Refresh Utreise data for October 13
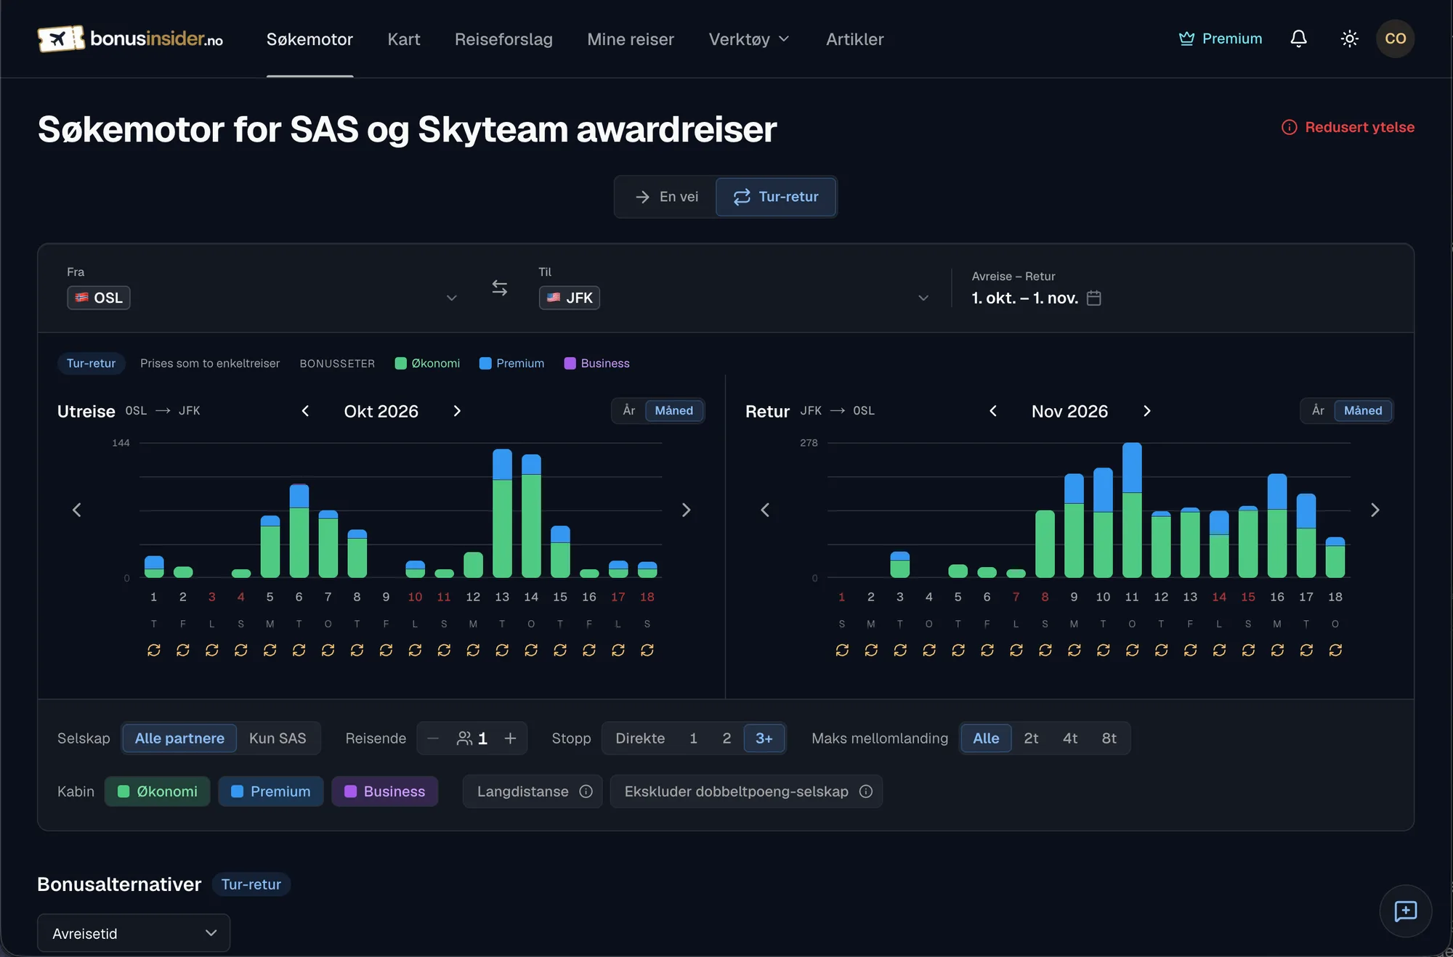The image size is (1453, 957). tap(502, 650)
